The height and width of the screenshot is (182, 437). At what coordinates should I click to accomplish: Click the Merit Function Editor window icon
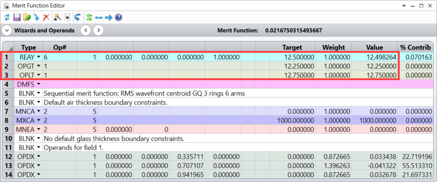pyautogui.click(x=7, y=6)
